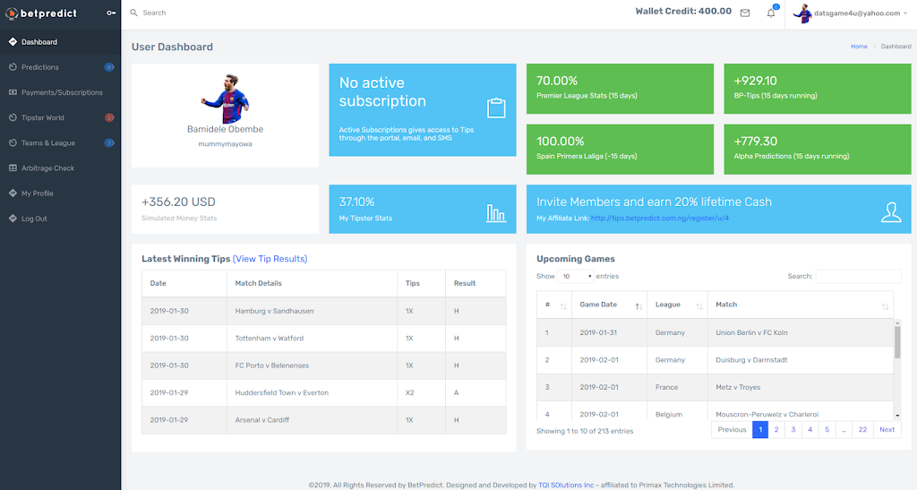
Task: Toggle the sidebar collapse switch
Action: [110, 13]
